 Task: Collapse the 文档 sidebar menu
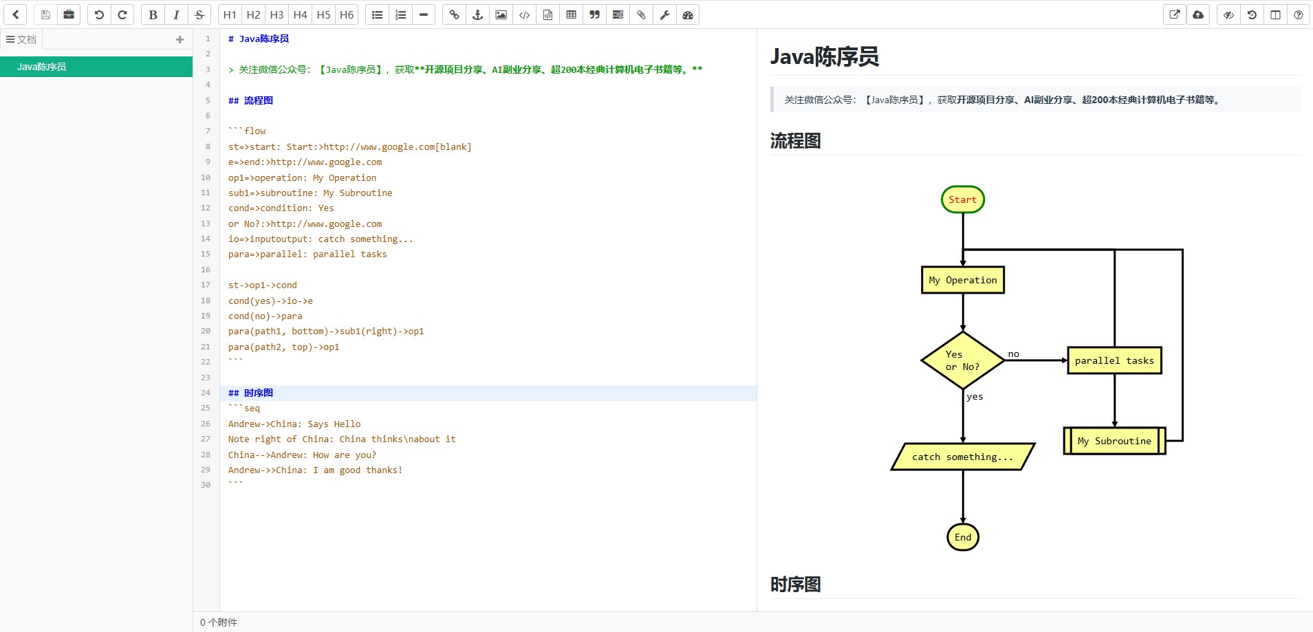(x=21, y=39)
